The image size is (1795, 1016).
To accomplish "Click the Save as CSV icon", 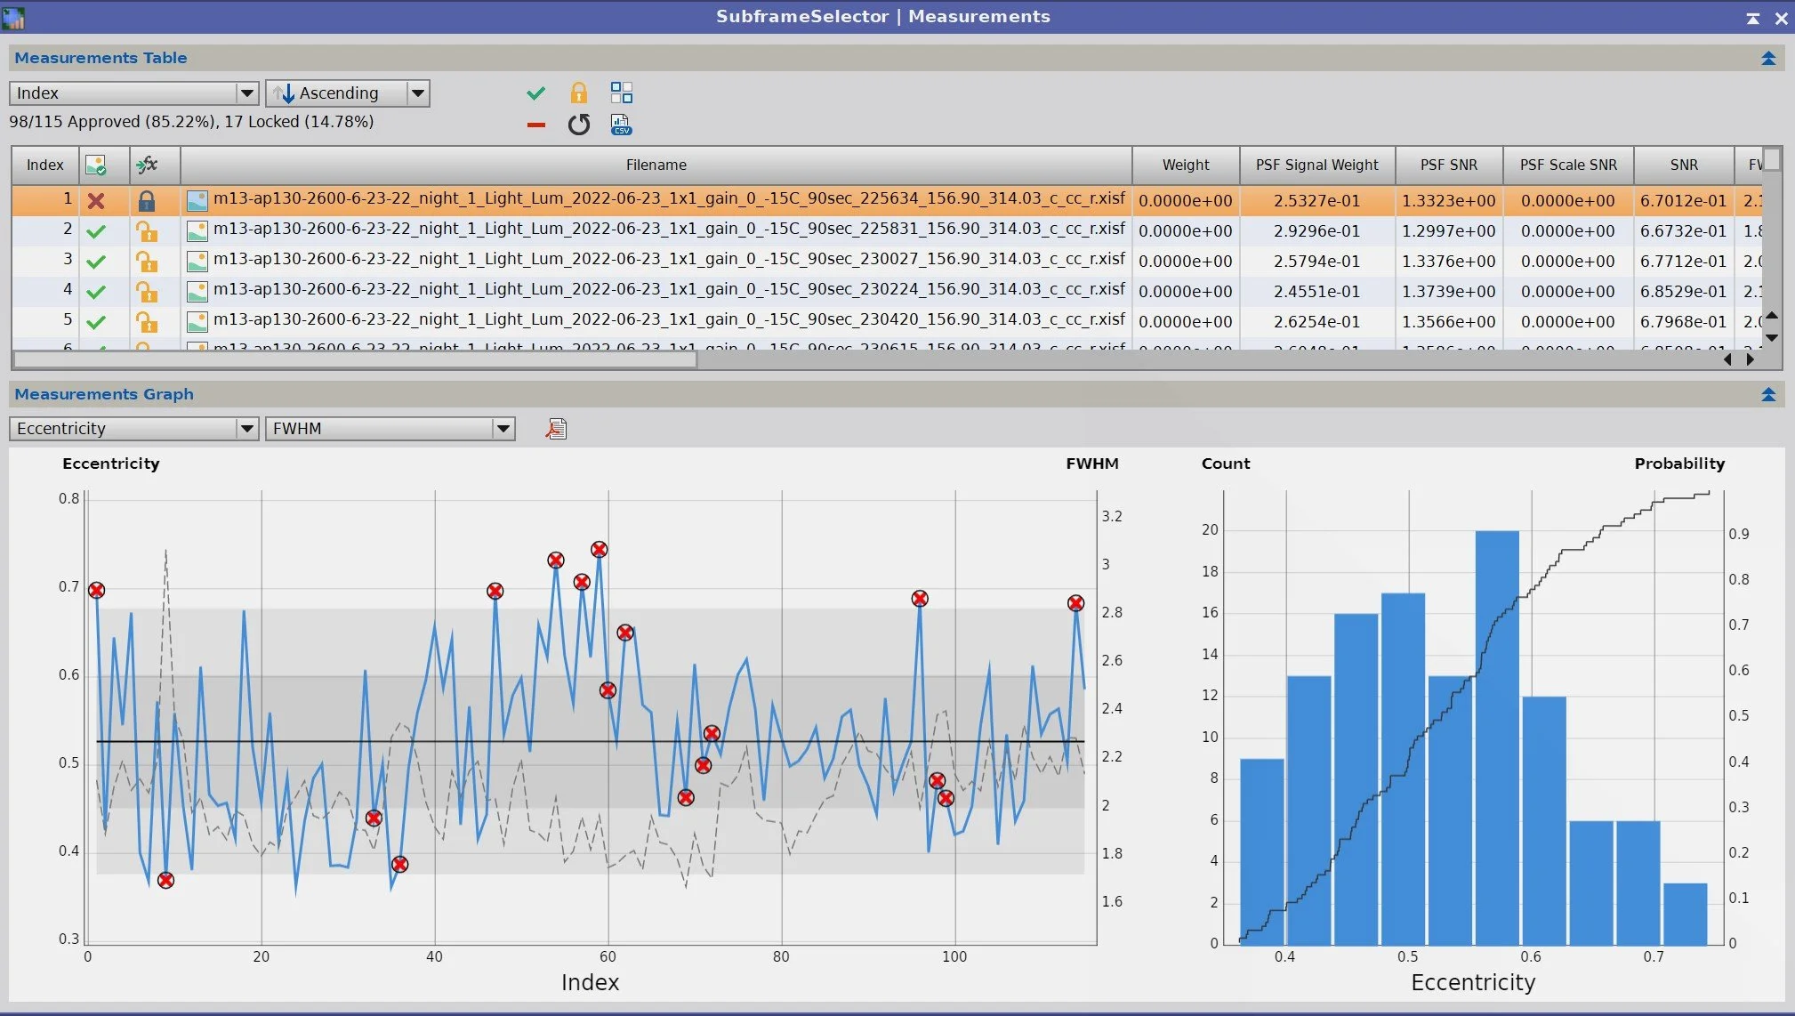I will [621, 125].
